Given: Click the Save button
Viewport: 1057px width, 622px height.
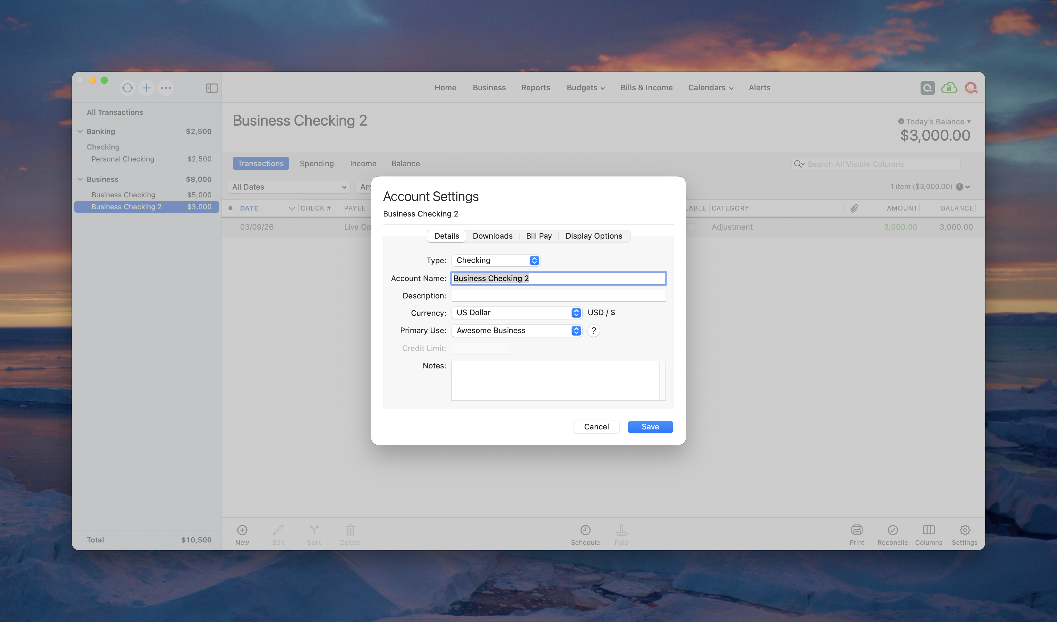Looking at the screenshot, I should point(650,427).
